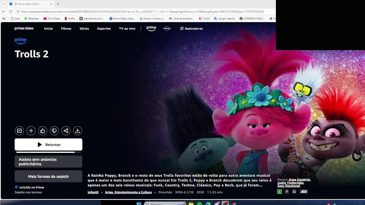The width and height of the screenshot is (365, 205).
Task: Open WhatsApp bookmark
Action: click(x=31, y=19)
